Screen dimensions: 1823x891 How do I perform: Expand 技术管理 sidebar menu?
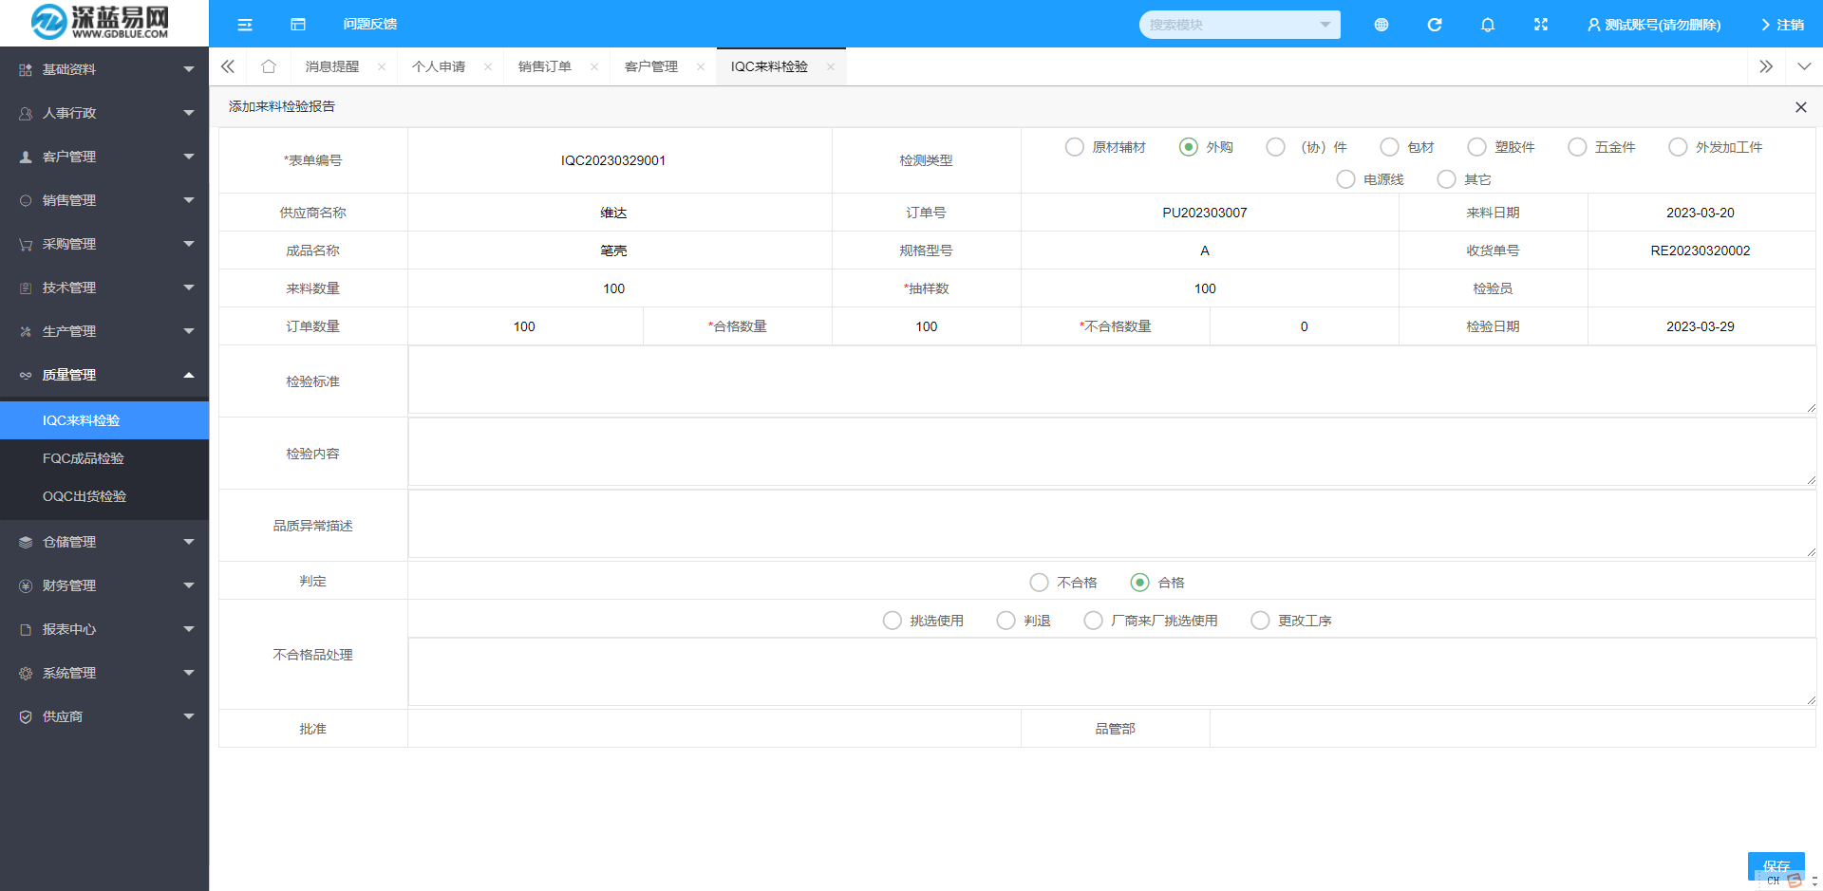point(104,288)
